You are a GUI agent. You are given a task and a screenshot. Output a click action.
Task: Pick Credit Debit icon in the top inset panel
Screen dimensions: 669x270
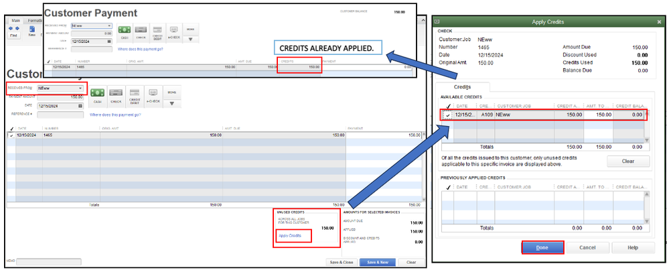pyautogui.click(x=157, y=32)
